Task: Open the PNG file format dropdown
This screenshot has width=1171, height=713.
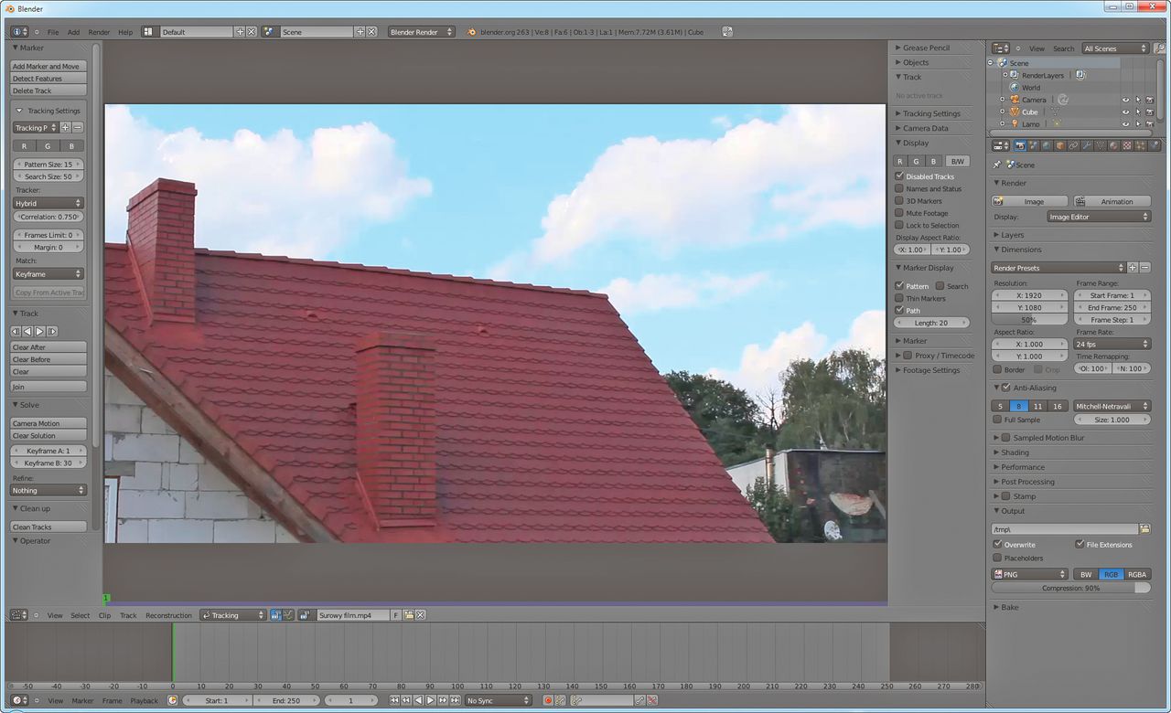Action: click(1029, 574)
